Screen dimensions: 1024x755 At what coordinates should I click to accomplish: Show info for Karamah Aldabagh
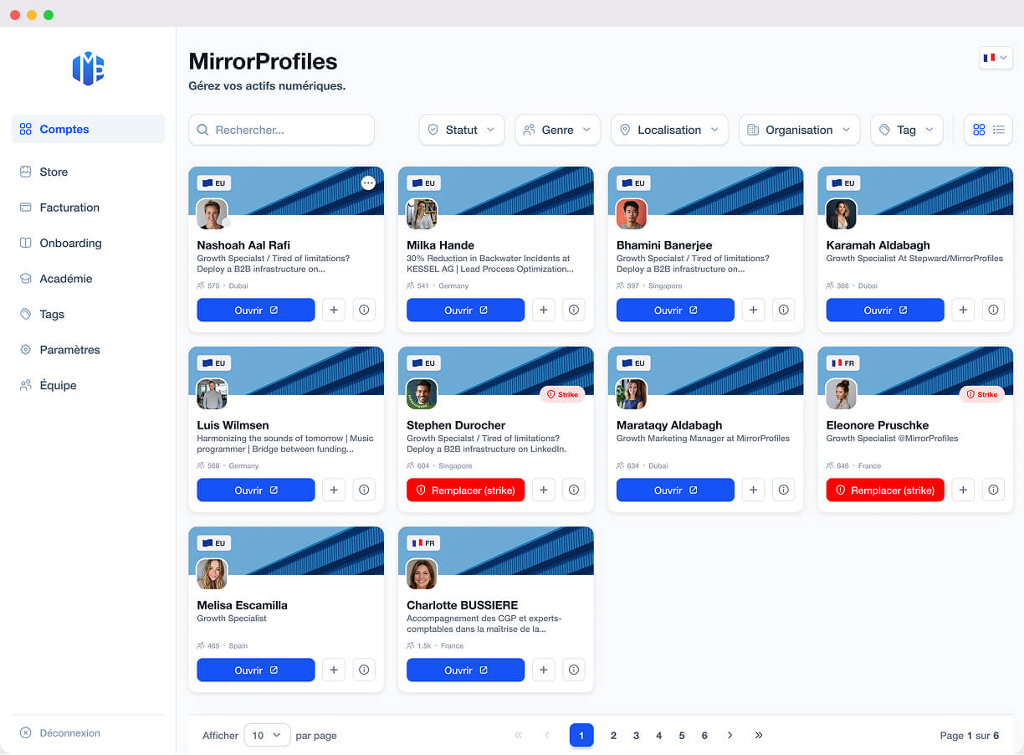click(x=994, y=310)
